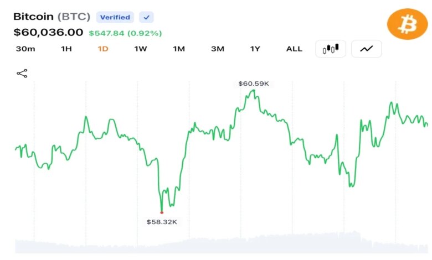Select the 1D time range

[103, 49]
